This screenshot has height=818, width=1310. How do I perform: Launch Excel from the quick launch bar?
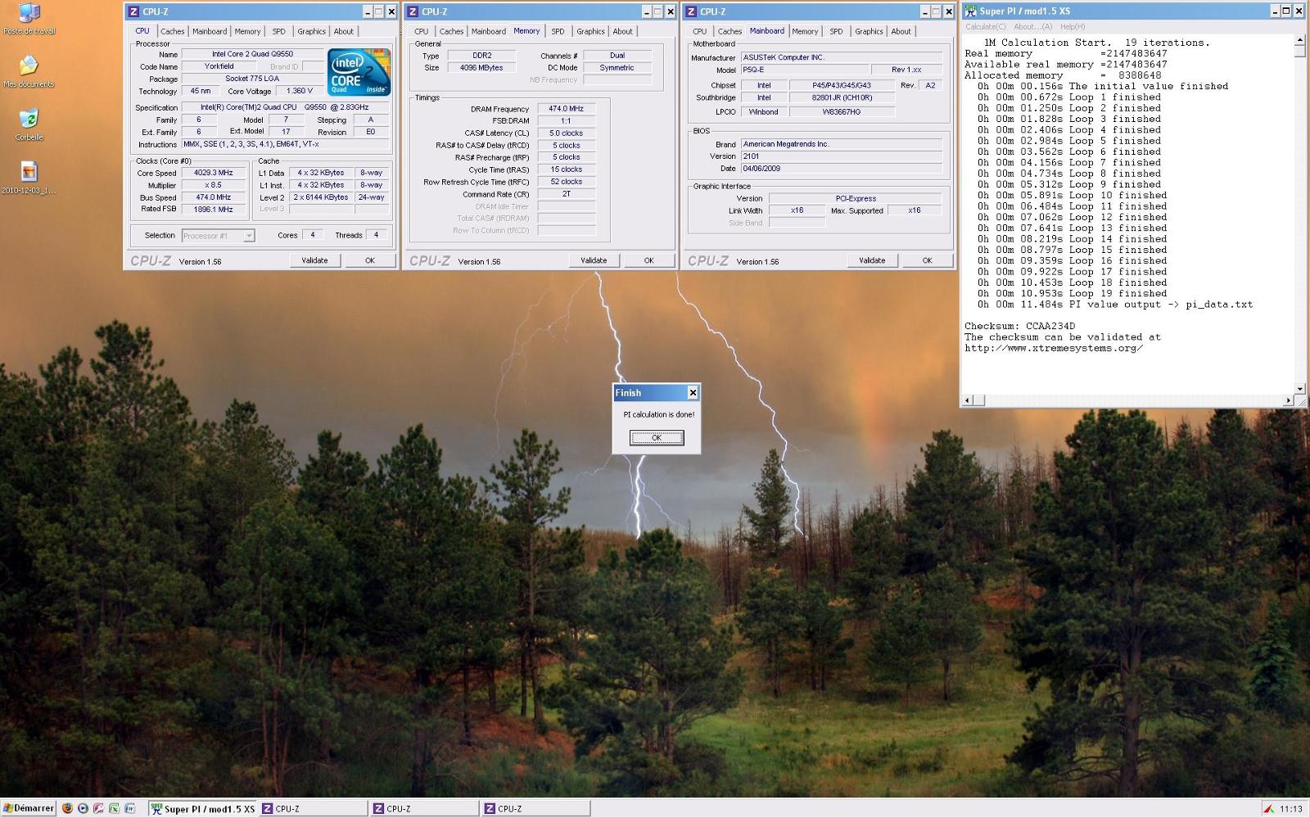click(115, 808)
